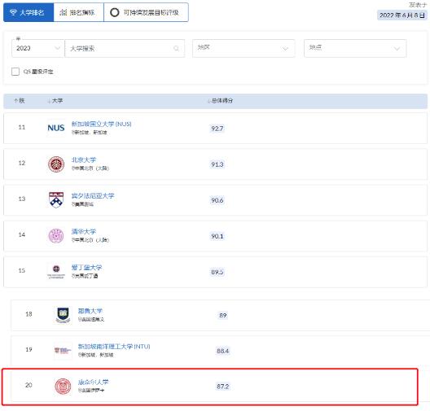Viewport: 430px width, 411px height.
Task: Open the 新加坡国立大学 (NUS) link
Action: (102, 124)
